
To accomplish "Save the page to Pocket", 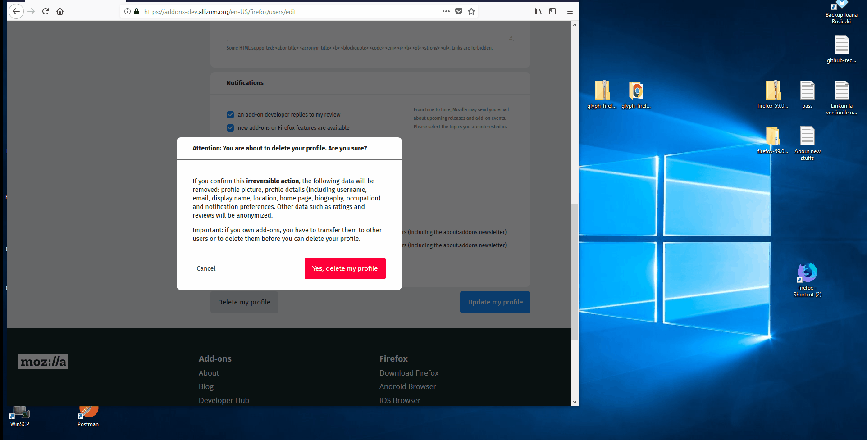I will coord(458,11).
